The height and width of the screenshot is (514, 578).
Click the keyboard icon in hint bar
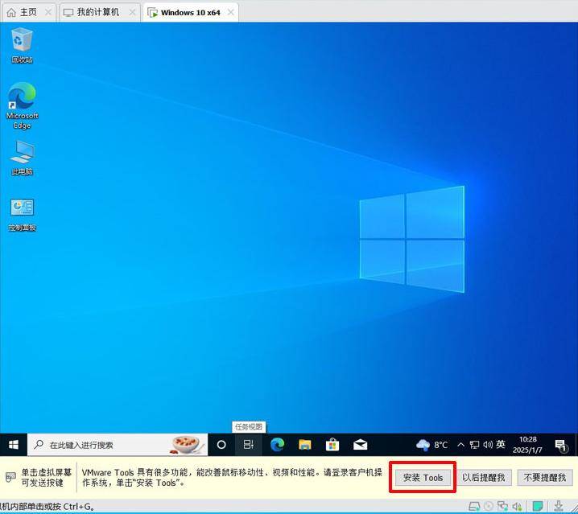(x=10, y=477)
